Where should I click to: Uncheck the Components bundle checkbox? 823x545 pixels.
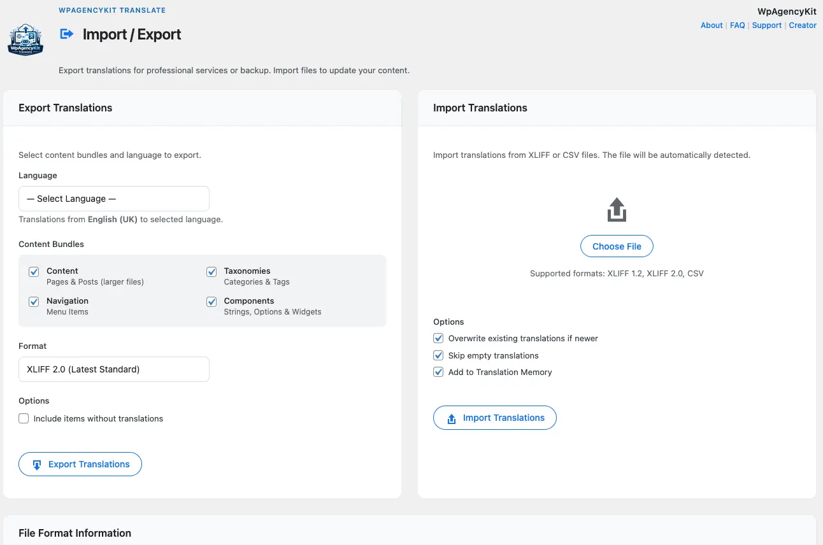click(x=211, y=302)
